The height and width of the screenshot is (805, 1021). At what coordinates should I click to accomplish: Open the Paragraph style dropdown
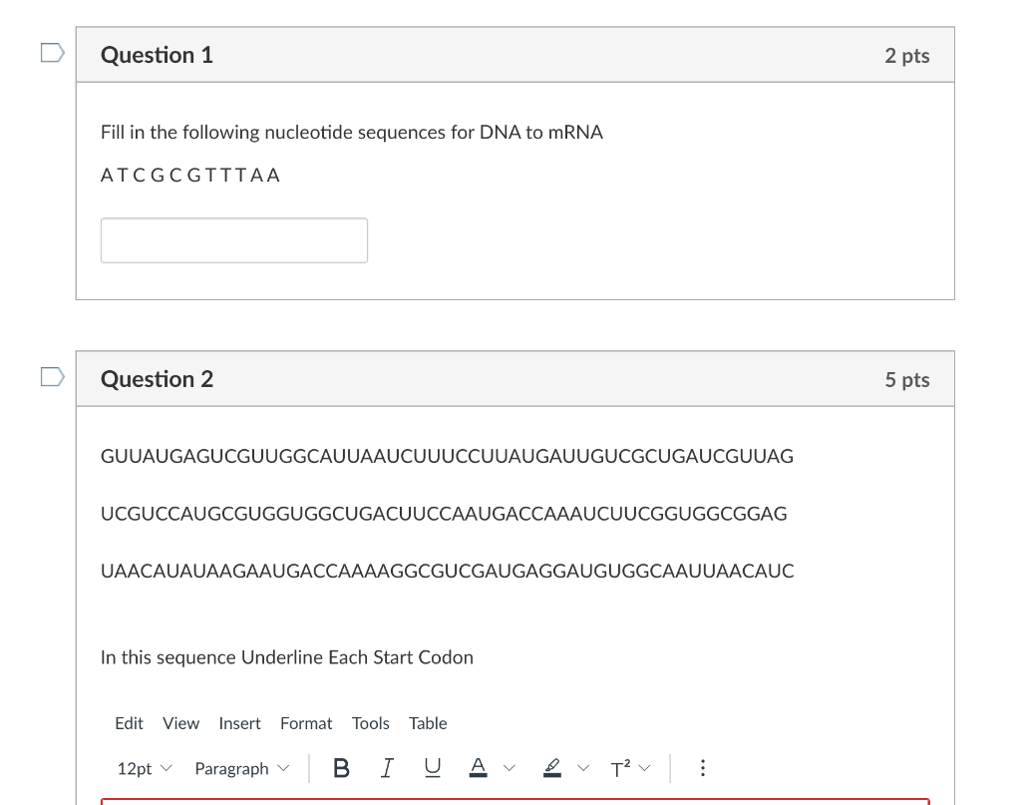point(241,768)
